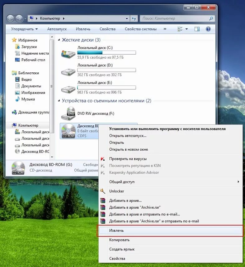The width and height of the screenshot is (245, 267).
Task: Click the Рабочий стол icon in sidebar
Action: click(17, 60)
